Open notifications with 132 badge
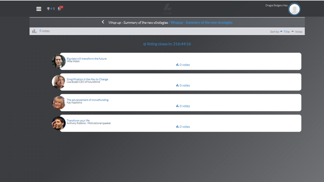Image resolution: width=324 pixels, height=182 pixels. tap(60, 9)
